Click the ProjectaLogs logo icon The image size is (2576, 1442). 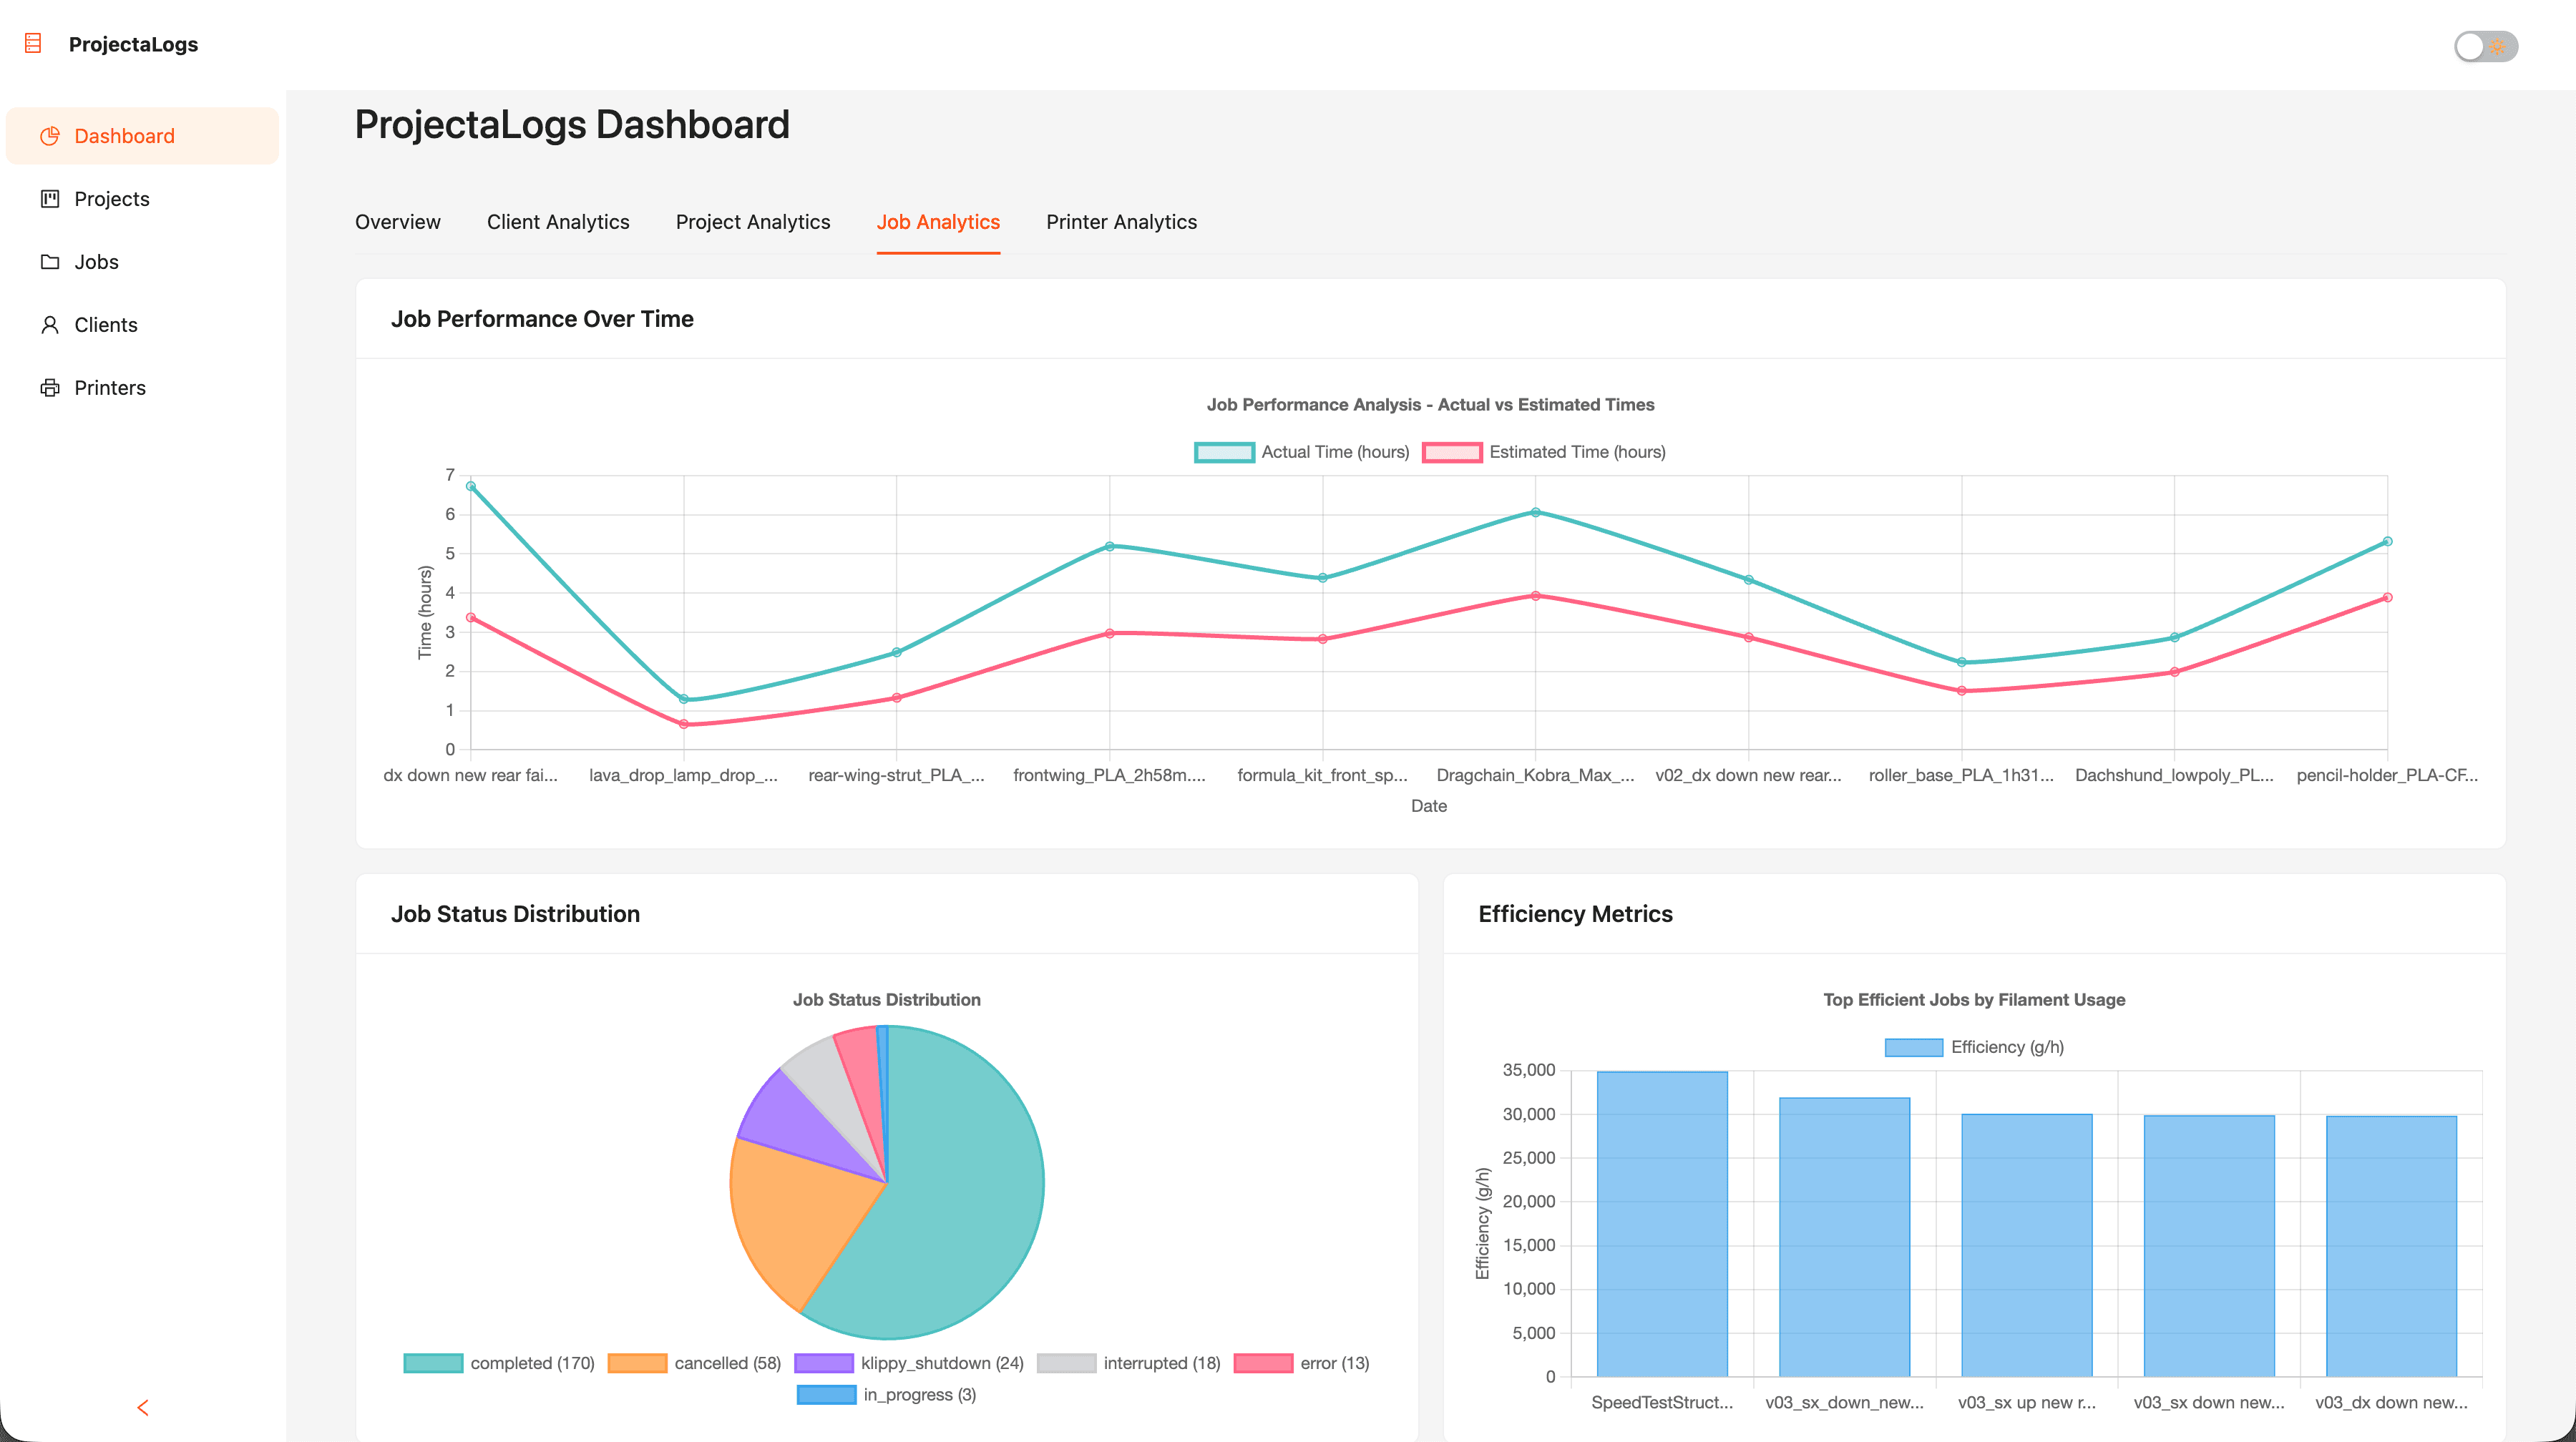(33, 44)
